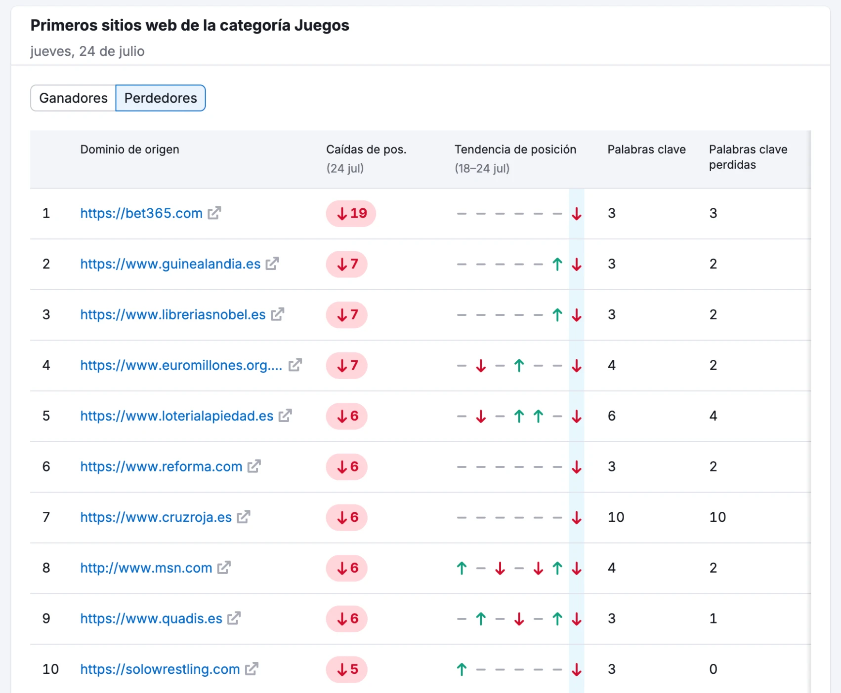This screenshot has height=693, width=841.
Task: Click the external link icon for guinealandia.es
Action: (x=272, y=264)
